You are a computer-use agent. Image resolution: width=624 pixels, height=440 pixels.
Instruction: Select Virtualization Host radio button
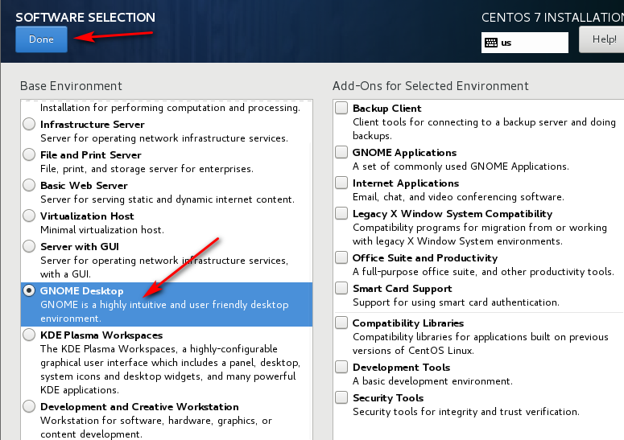29,216
